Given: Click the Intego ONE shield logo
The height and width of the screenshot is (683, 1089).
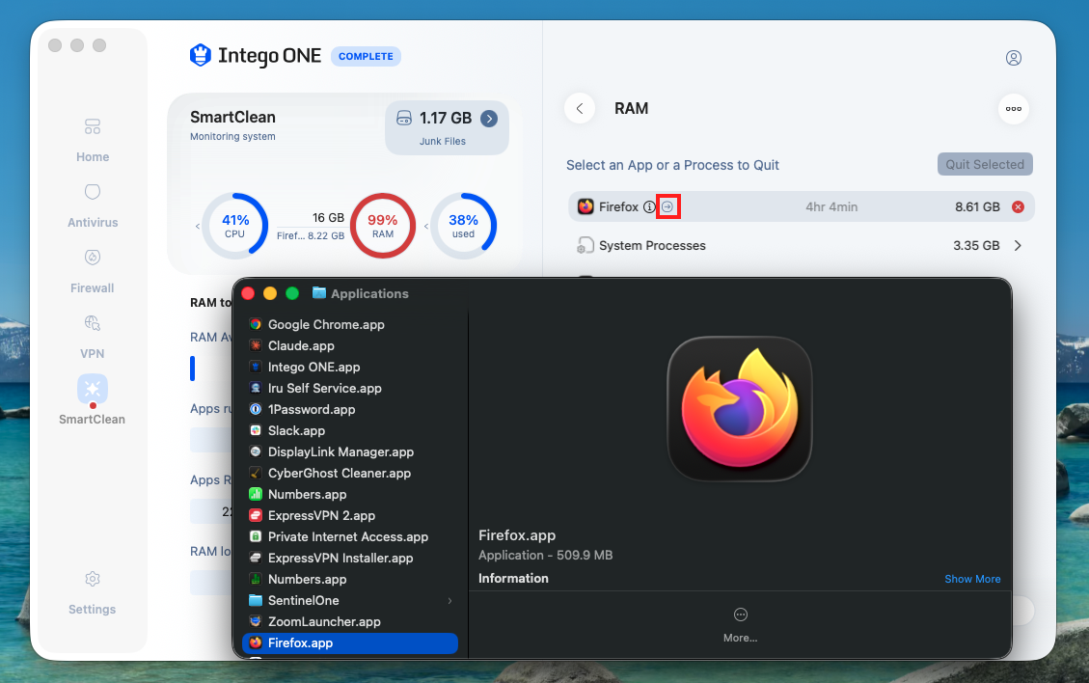Looking at the screenshot, I should coord(200,56).
